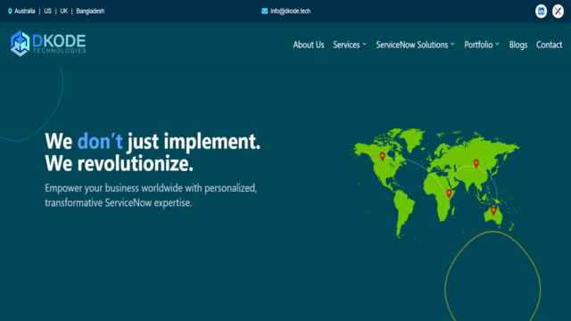Navigate to Blogs
571x321 pixels.
[518, 45]
